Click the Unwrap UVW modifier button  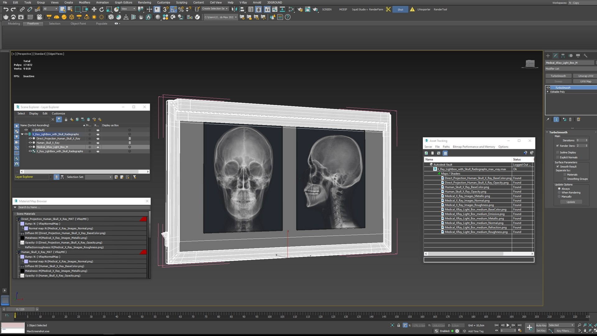[x=585, y=76]
